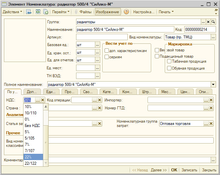The height and width of the screenshot is (175, 220).
Task: Open the Действия dropdown menu
Action: (12, 12)
